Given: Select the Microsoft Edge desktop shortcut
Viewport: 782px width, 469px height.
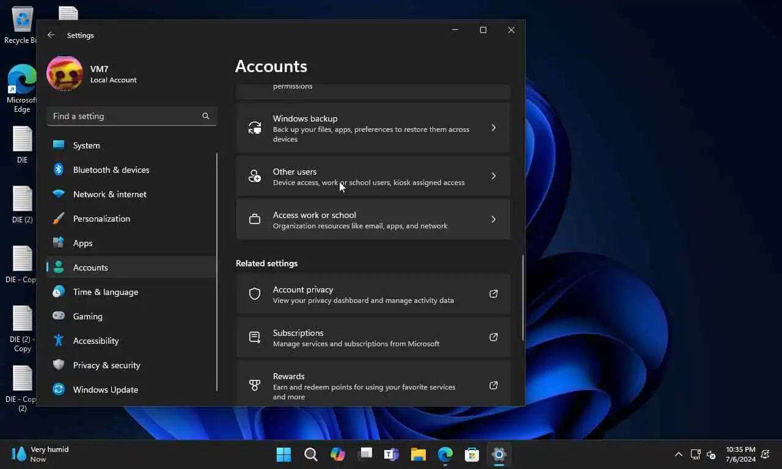Looking at the screenshot, I should (22, 89).
